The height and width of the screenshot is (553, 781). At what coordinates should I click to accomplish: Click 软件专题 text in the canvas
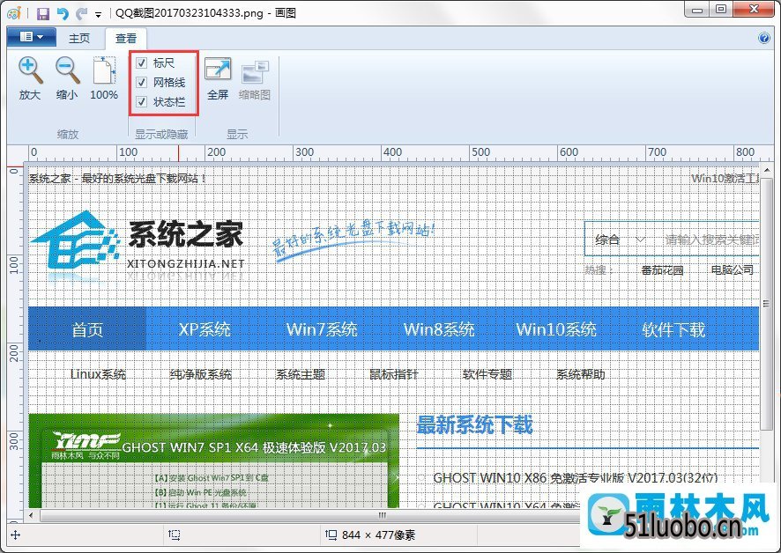(x=487, y=374)
